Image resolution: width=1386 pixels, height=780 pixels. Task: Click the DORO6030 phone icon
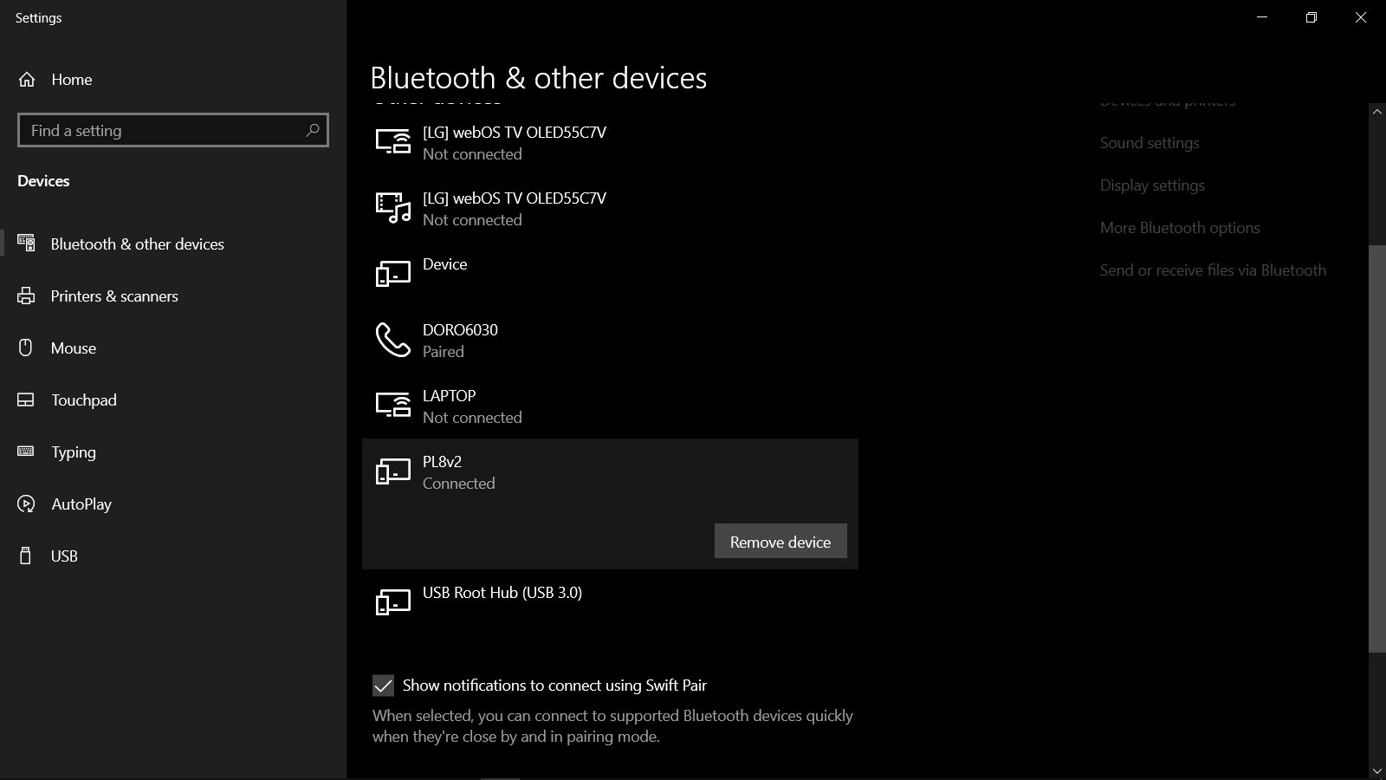[392, 341]
